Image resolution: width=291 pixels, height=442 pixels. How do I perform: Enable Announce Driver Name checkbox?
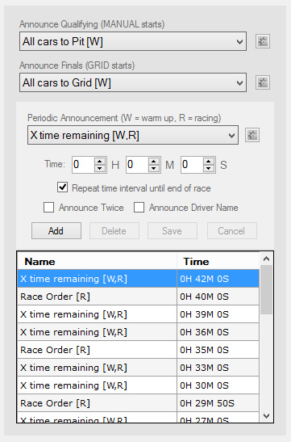pyautogui.click(x=139, y=207)
